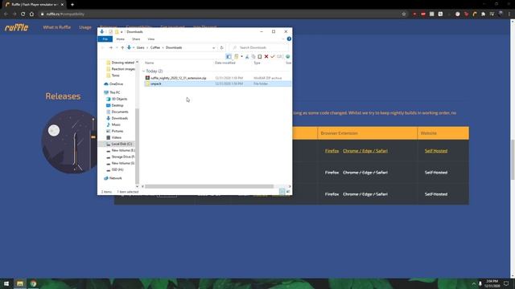
Task: Open the layout dropdown arrow in Explorer toolbar
Action: tap(241, 56)
